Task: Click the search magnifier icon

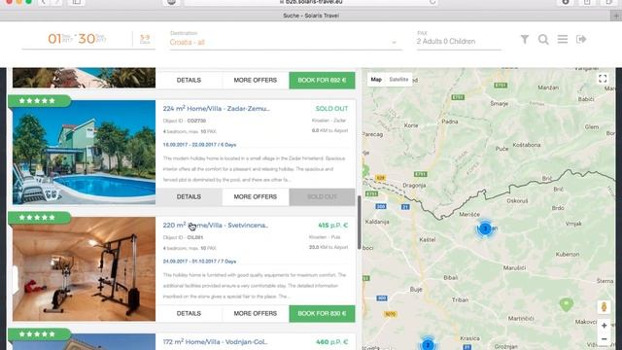Action: click(543, 39)
